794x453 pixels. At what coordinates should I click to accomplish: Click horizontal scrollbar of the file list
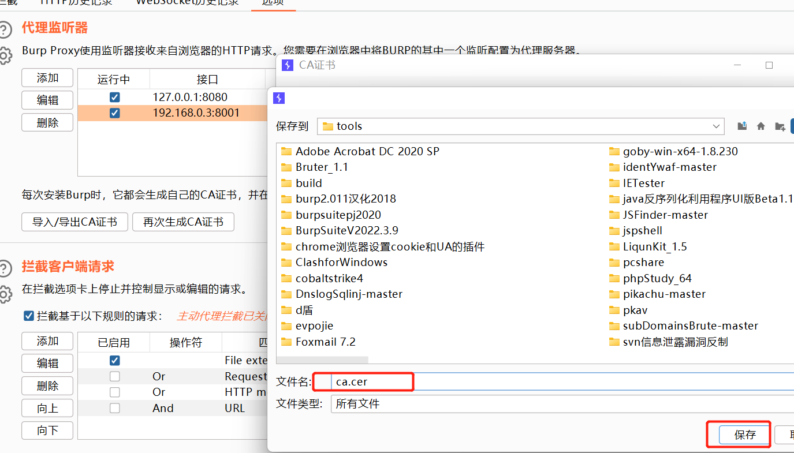(323, 360)
